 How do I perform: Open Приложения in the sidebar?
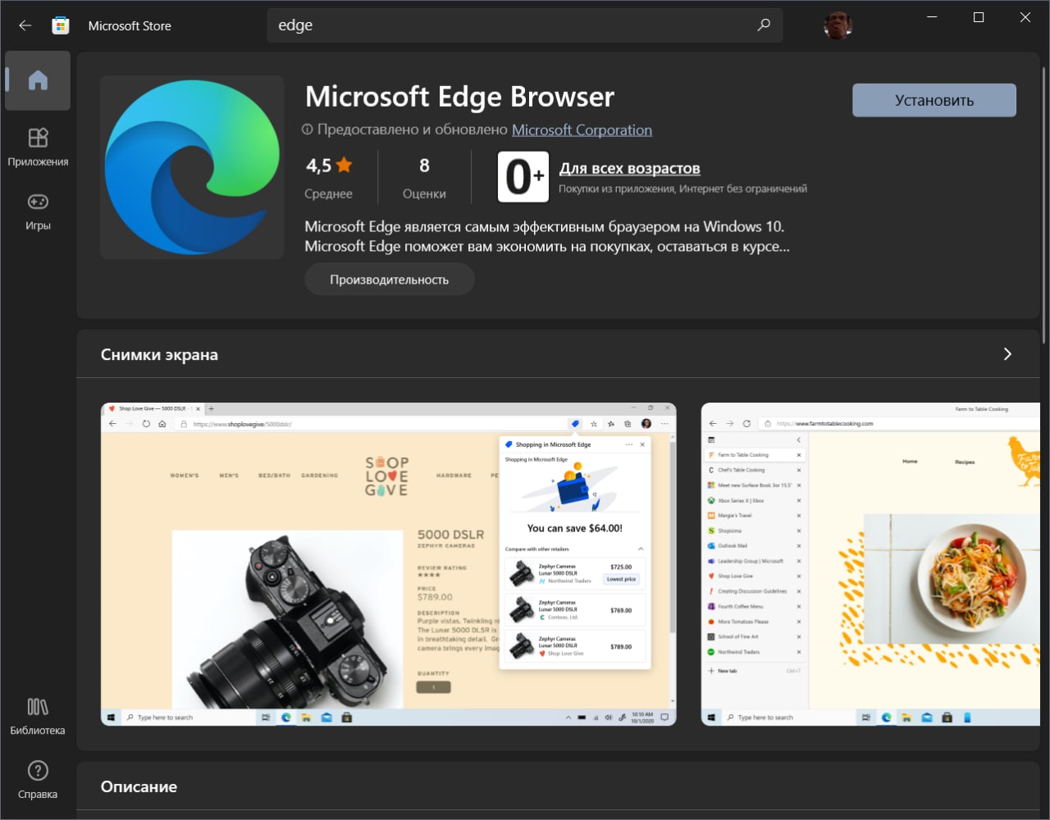pos(38,148)
